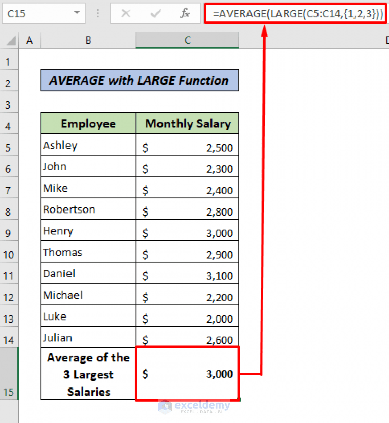The image size is (389, 423).
Task: Select the 'Henry' cell
Action: [x=88, y=230]
